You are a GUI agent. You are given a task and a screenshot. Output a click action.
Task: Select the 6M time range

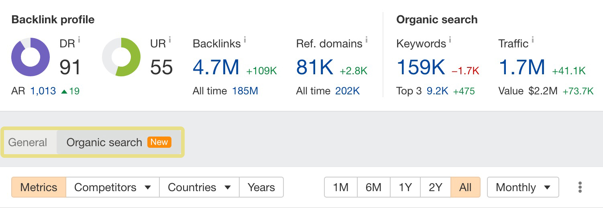pos(373,188)
